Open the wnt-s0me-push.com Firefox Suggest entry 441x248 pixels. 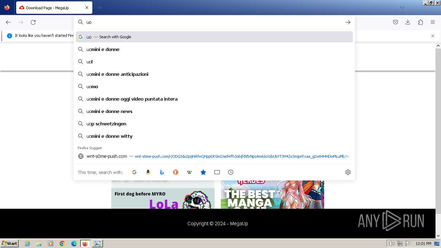[x=214, y=156]
